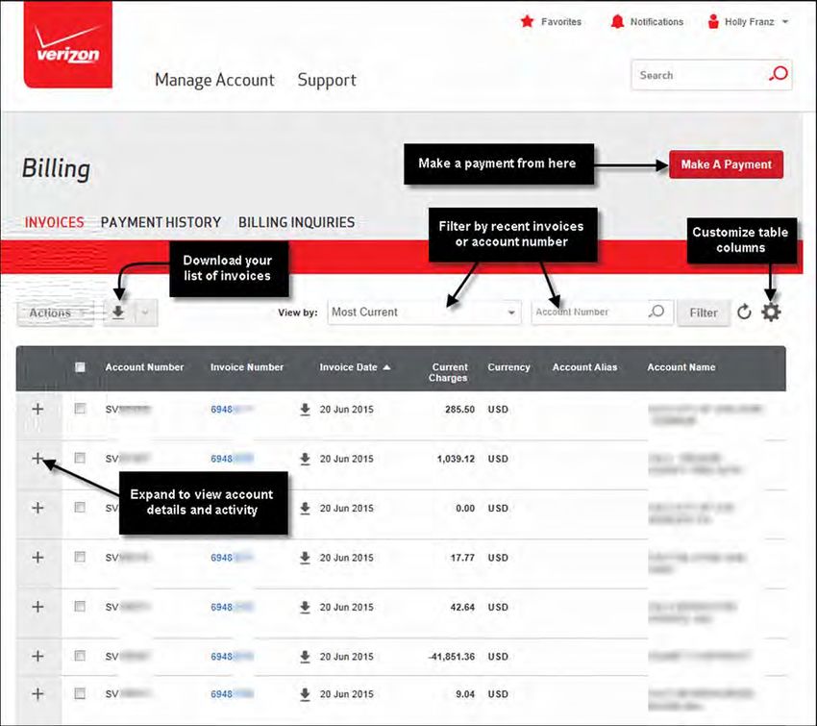Toggle the select-all checkbox in the table header
This screenshot has width=817, height=726.
coord(80,367)
